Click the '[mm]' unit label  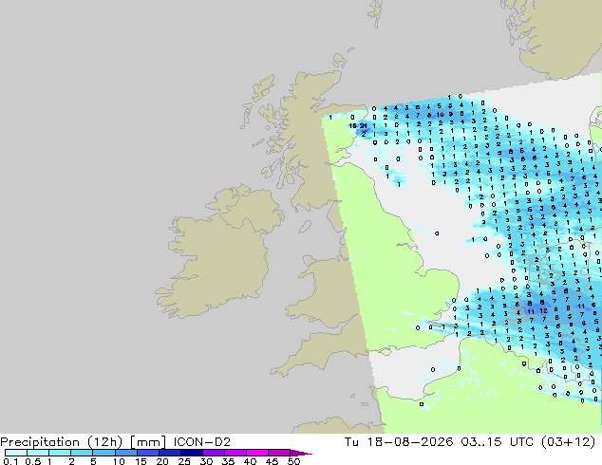click(148, 442)
